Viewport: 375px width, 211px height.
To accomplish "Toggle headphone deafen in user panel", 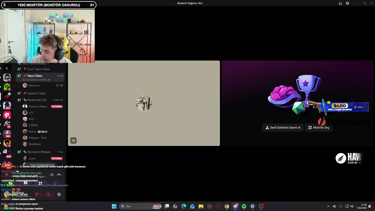I will pos(48,194).
